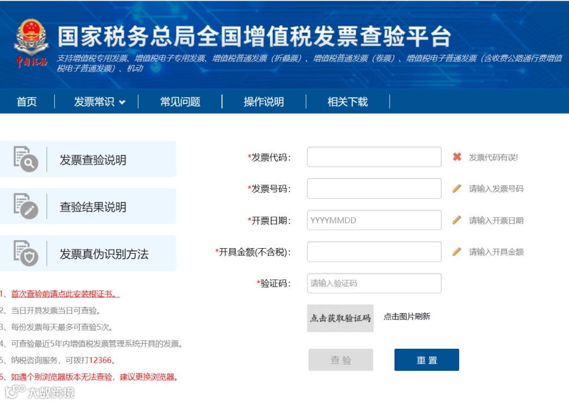Click the 重置 reset button
This screenshot has width=569, height=403.
point(427,360)
